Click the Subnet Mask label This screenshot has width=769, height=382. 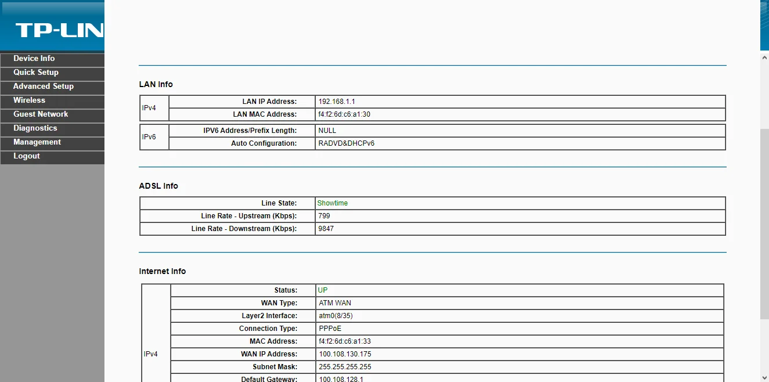(x=275, y=367)
